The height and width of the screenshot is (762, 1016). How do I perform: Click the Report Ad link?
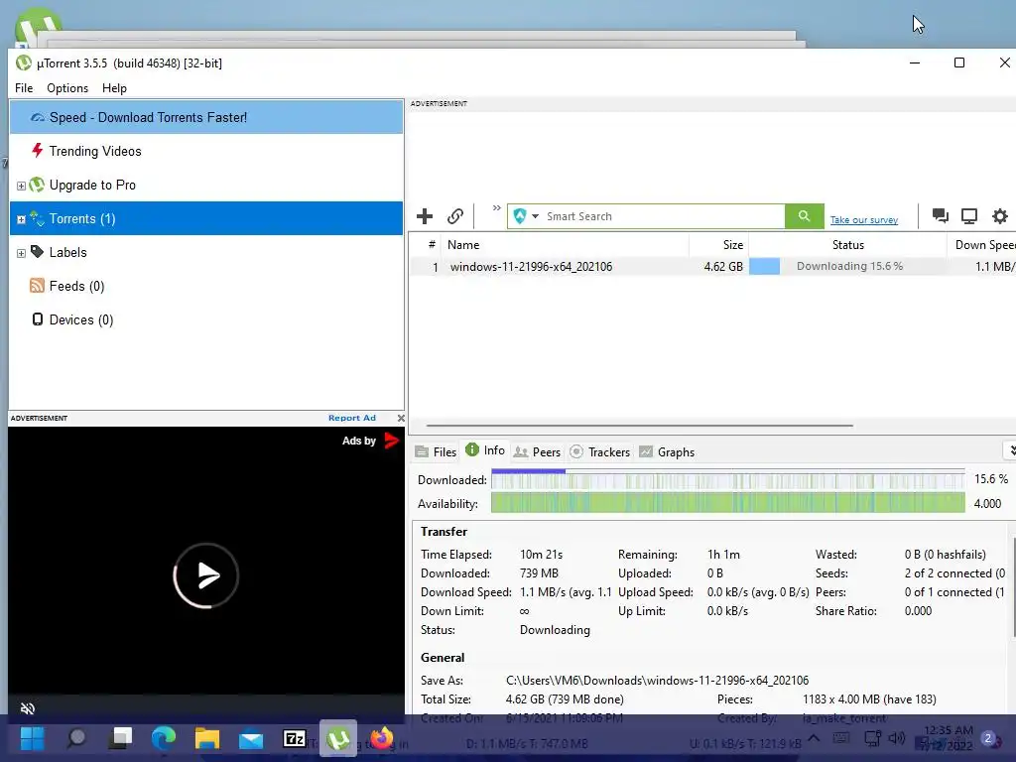[x=352, y=418]
